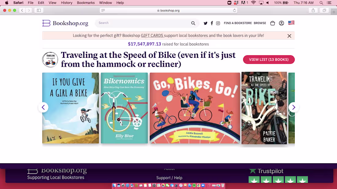Go back using Safari's back button
The image size is (337, 189).
click(x=22, y=10)
